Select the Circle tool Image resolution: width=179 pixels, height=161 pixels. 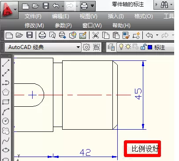(6, 121)
